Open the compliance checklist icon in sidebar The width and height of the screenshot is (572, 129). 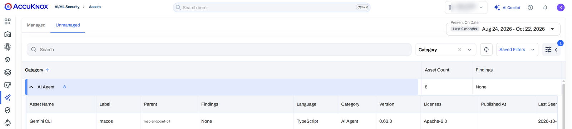(x=8, y=85)
